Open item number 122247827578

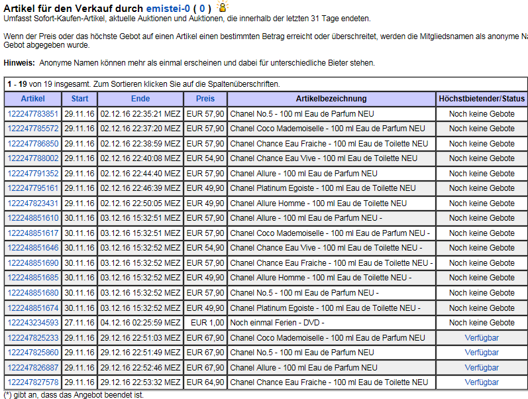pos(33,382)
